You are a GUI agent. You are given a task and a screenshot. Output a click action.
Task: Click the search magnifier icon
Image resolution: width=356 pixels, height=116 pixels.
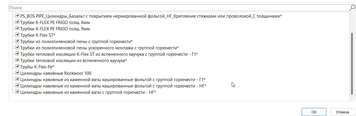pos(352,8)
